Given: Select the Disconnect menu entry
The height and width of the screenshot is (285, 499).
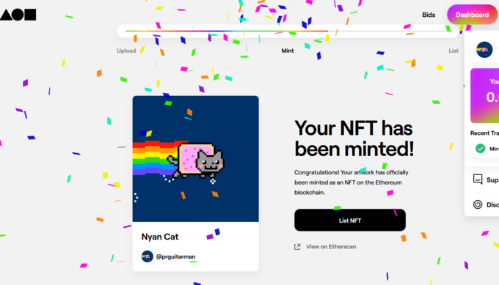Looking at the screenshot, I should pyautogui.click(x=486, y=204).
